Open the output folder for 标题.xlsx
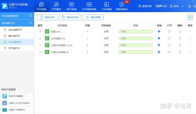The height and width of the screenshot is (114, 196). click(x=169, y=31)
